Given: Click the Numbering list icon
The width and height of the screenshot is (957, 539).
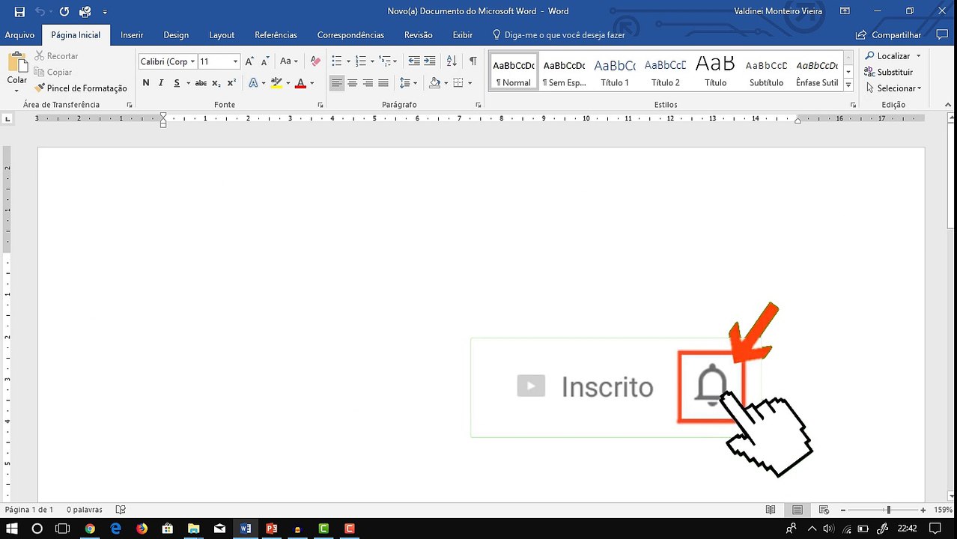Looking at the screenshot, I should point(361,61).
